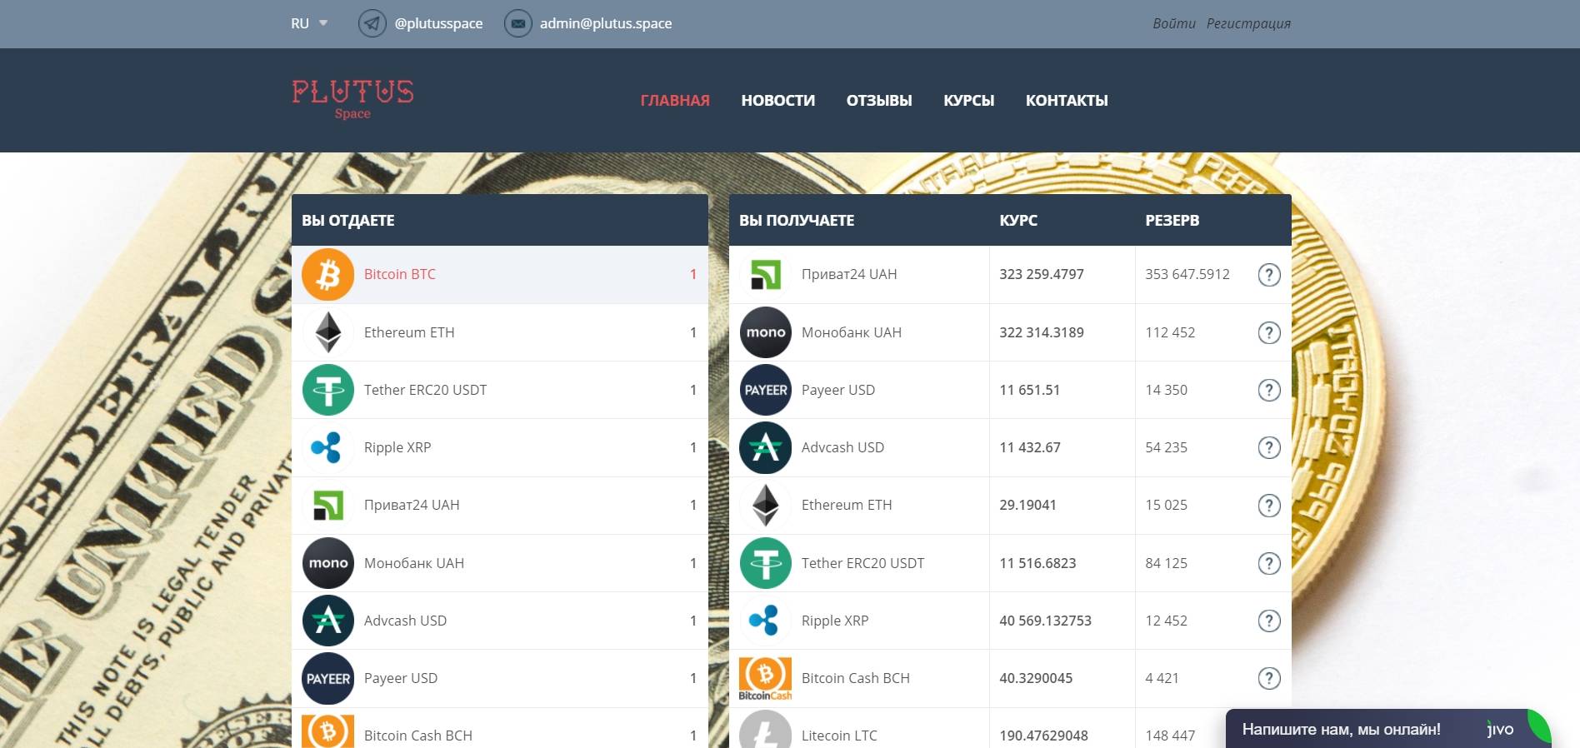Click help icon for Bitcoin Cash reserve 4 421

1269,678
